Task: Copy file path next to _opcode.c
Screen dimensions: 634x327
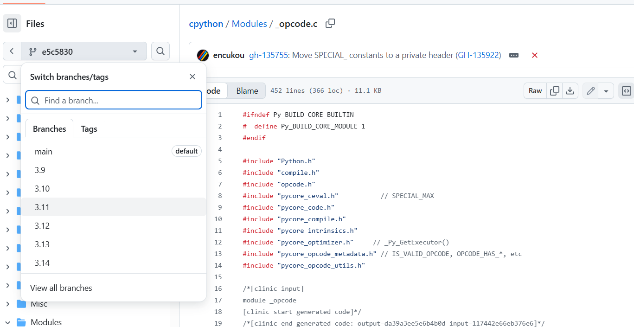Action: [x=330, y=24]
